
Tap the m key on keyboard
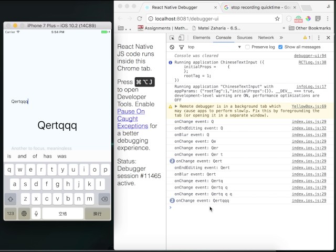click(x=89, y=199)
